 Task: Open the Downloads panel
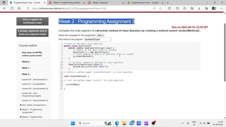tap(199, 8)
